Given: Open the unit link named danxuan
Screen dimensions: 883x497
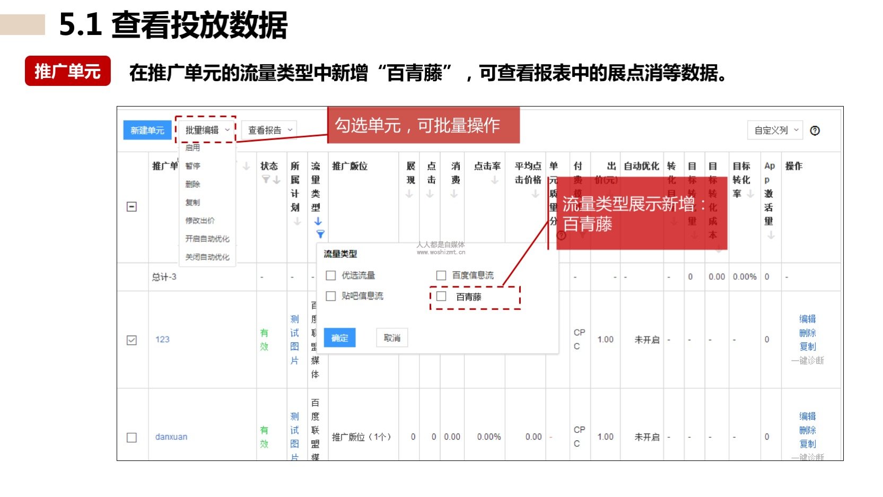Looking at the screenshot, I should [171, 437].
